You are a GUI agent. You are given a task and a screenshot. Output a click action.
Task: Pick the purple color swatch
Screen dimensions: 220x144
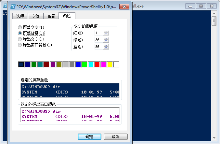click(53, 65)
